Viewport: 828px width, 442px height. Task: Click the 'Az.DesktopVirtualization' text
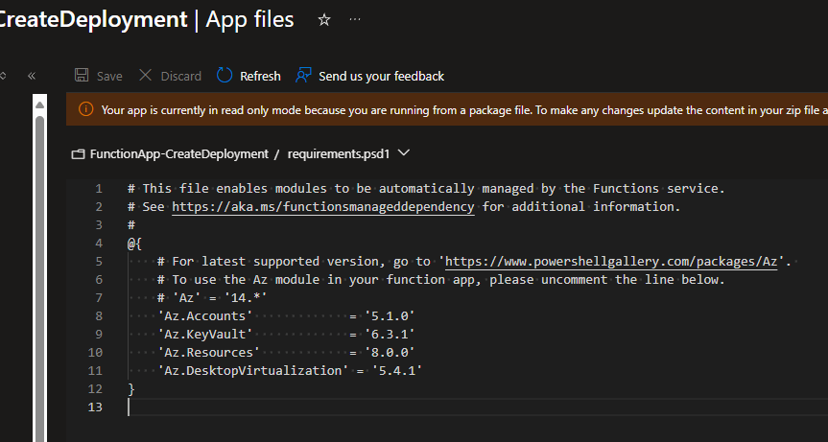[253, 371]
